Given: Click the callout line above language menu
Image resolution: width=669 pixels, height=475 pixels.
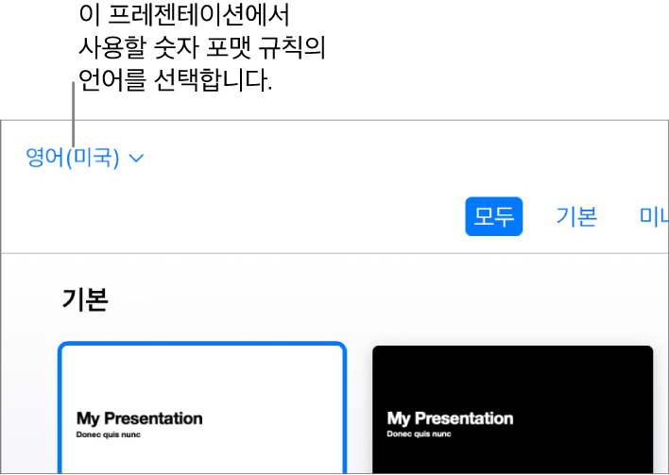Looking at the screenshot, I should click(x=73, y=109).
